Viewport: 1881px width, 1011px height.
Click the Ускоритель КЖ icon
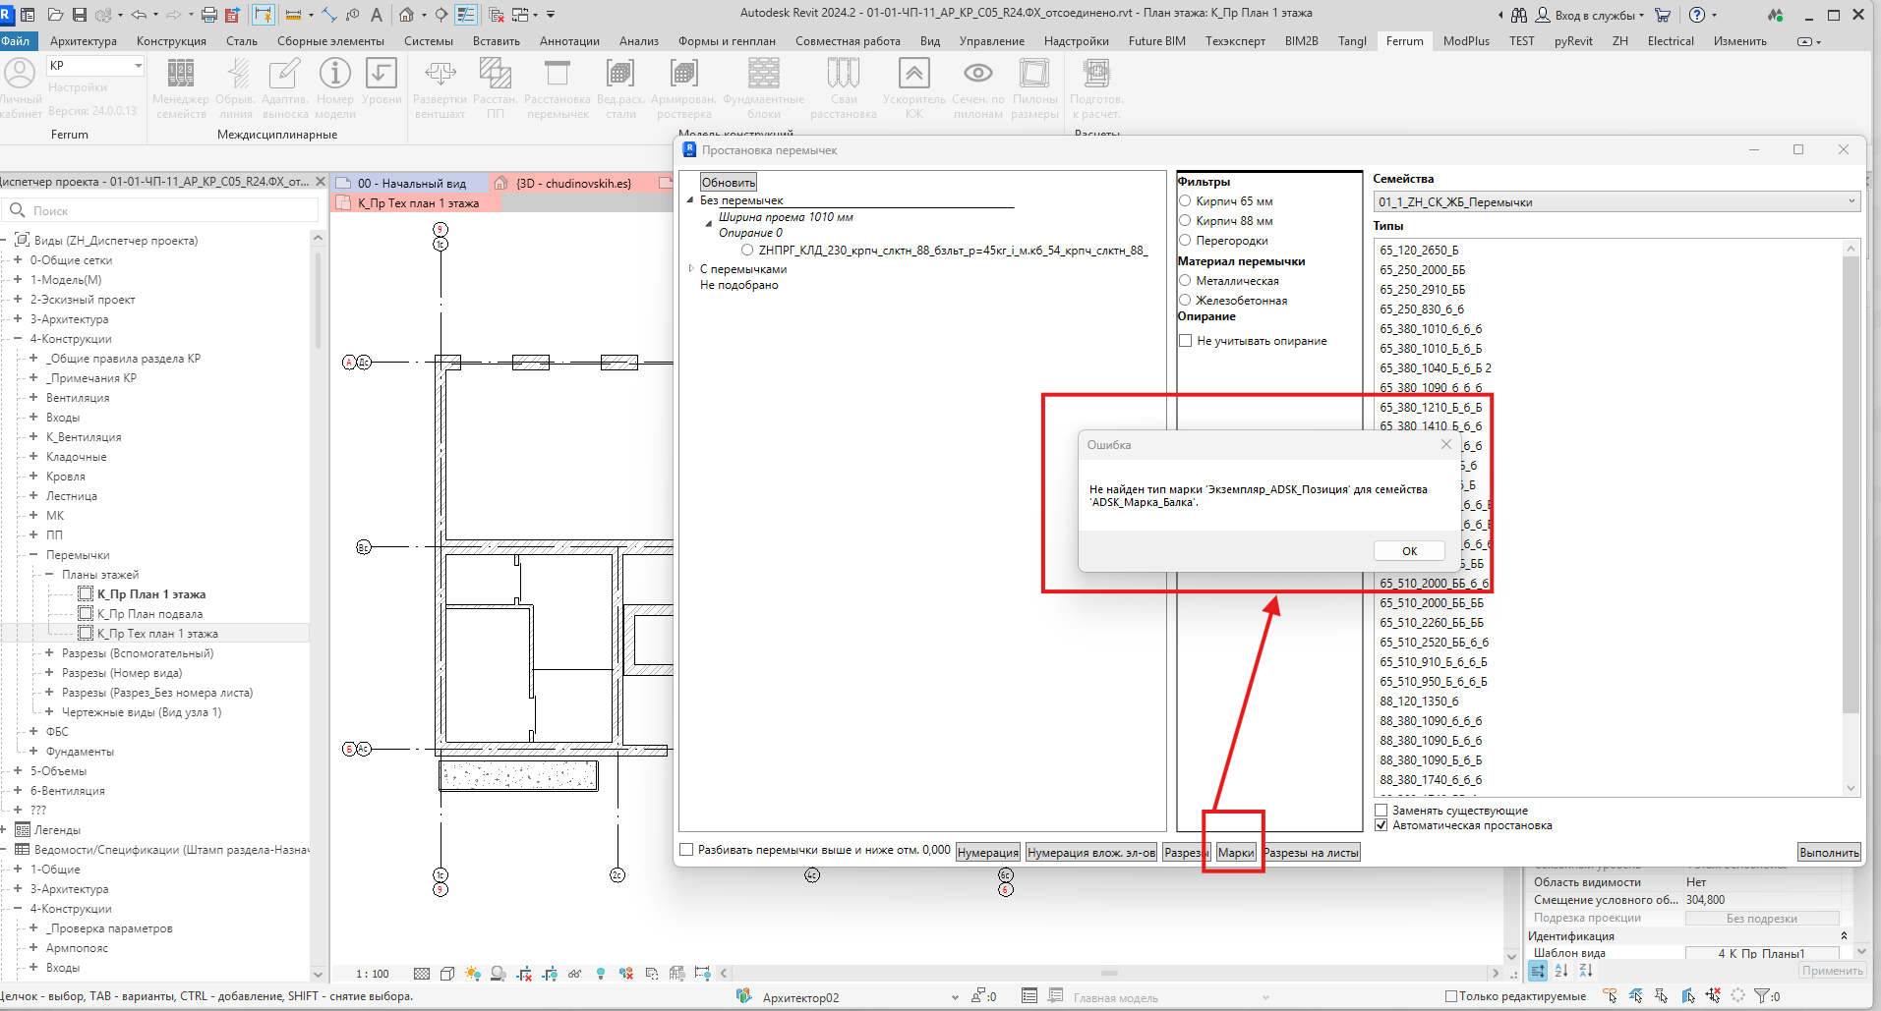coord(913,74)
